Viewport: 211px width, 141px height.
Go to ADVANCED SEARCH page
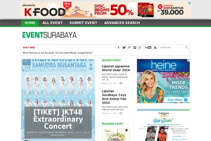pyautogui.click(x=122, y=23)
